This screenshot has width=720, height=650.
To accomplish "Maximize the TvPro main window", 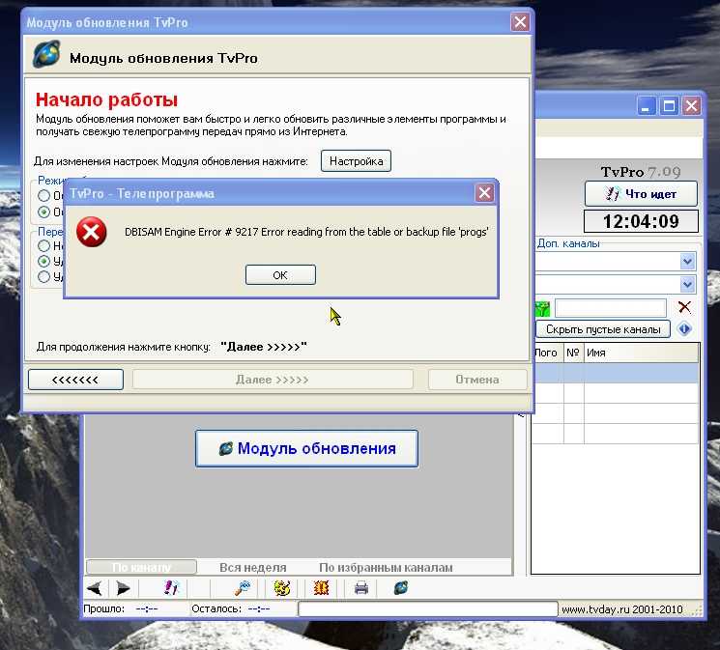I will click(669, 106).
